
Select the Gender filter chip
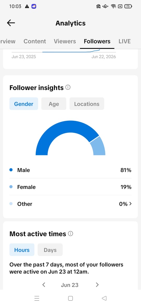click(24, 104)
